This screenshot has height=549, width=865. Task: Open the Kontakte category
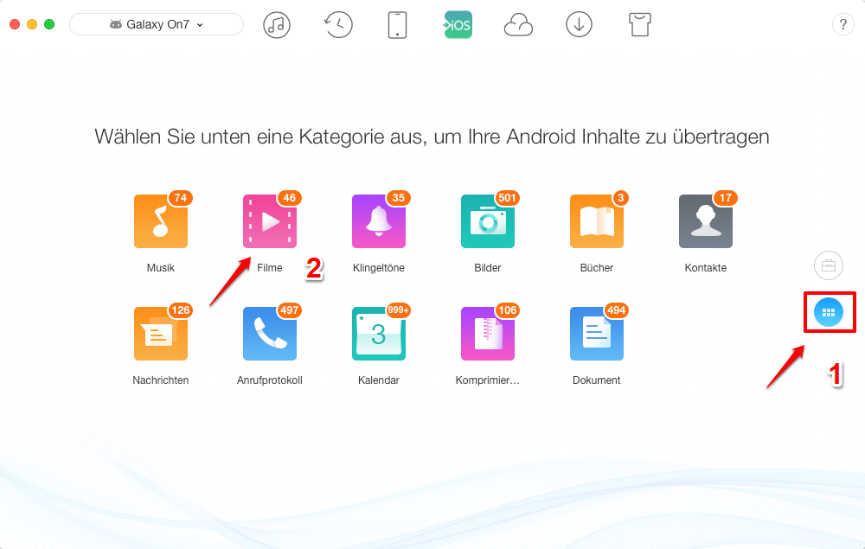pos(705,221)
